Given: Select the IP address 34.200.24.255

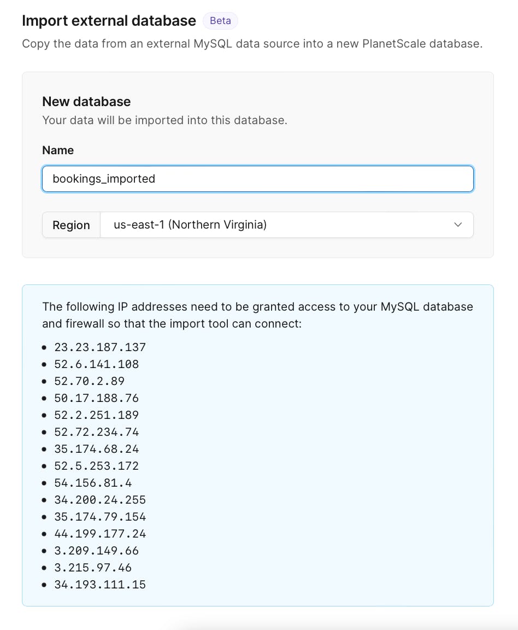Looking at the screenshot, I should click(100, 500).
